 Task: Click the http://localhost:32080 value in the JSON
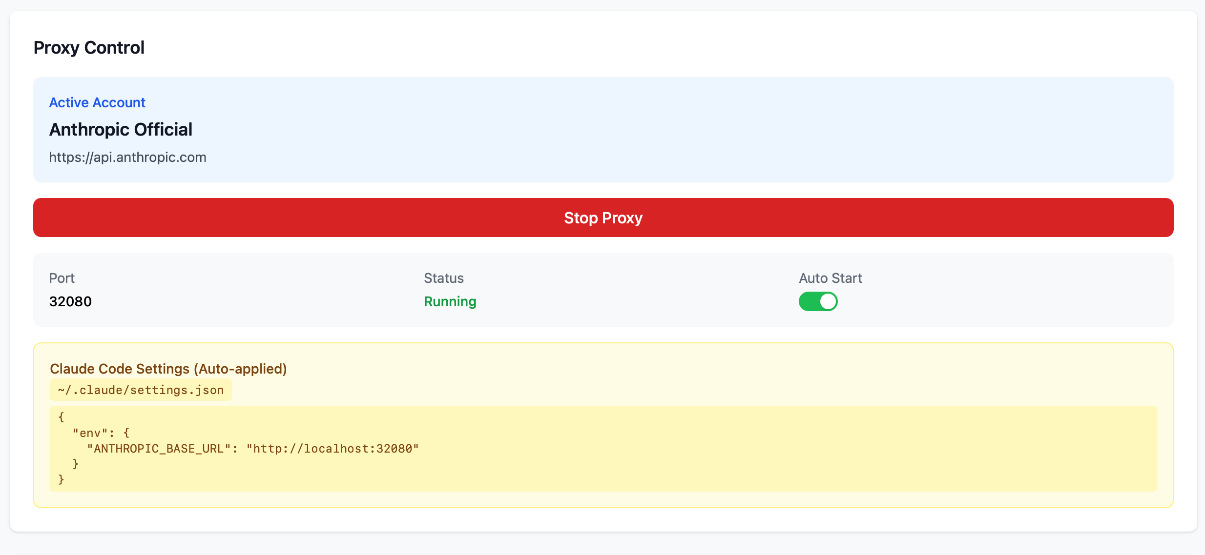pos(332,449)
